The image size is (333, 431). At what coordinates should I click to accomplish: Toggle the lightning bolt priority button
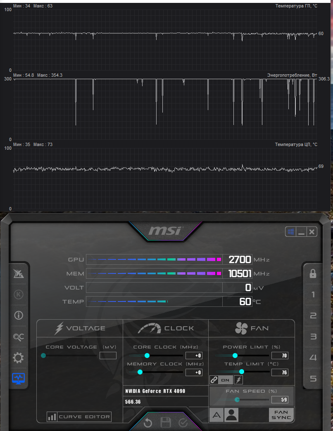pos(238,380)
